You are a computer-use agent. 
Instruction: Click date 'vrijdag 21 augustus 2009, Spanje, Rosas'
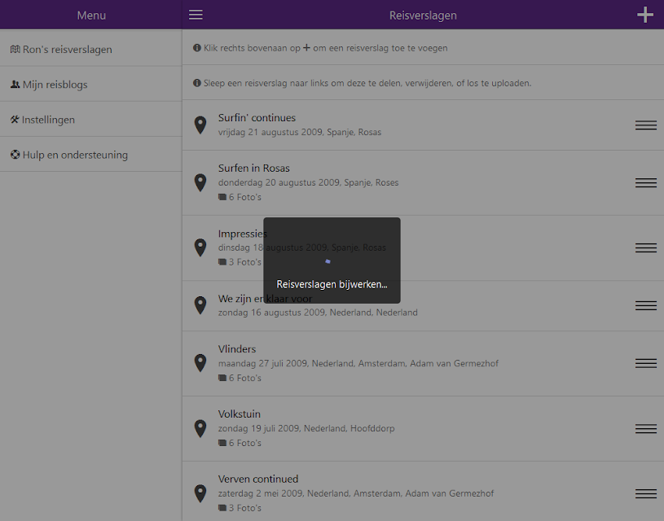pos(299,132)
